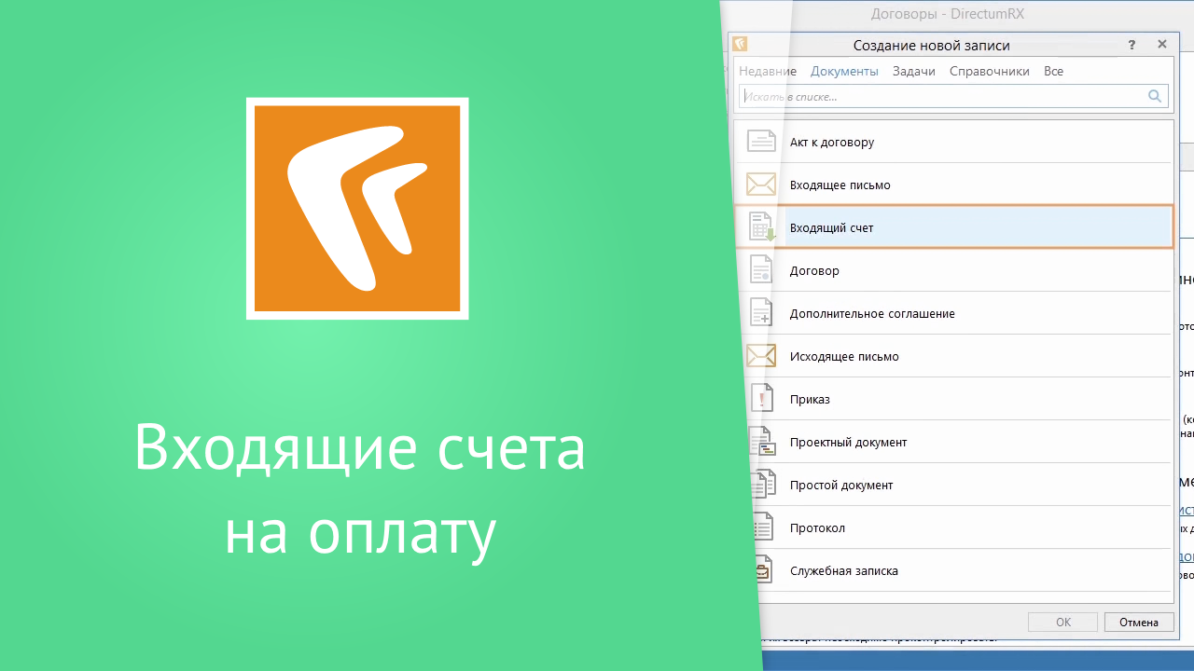Select Акт к договору in list

[953, 142]
